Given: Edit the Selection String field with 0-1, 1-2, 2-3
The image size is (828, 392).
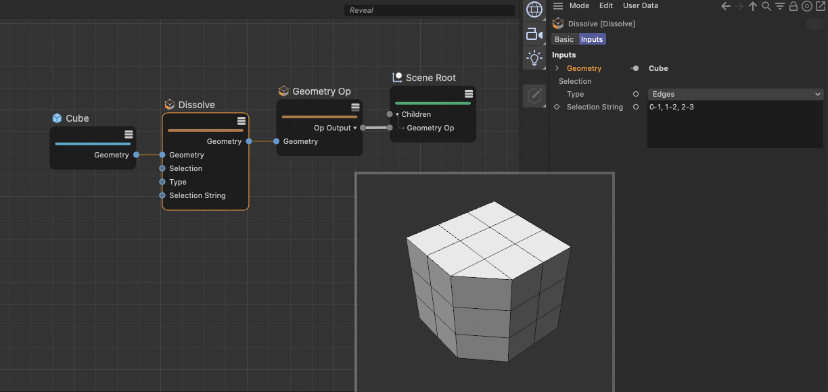Looking at the screenshot, I should 735,124.
